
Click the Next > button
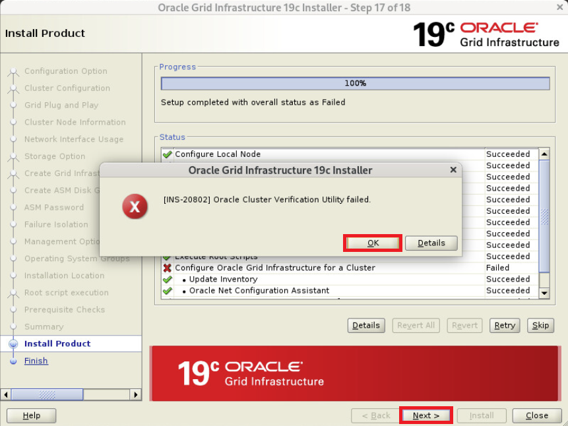pyautogui.click(x=426, y=415)
